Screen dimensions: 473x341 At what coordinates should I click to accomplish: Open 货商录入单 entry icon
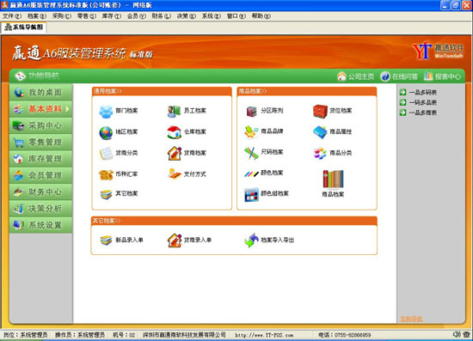click(x=175, y=241)
